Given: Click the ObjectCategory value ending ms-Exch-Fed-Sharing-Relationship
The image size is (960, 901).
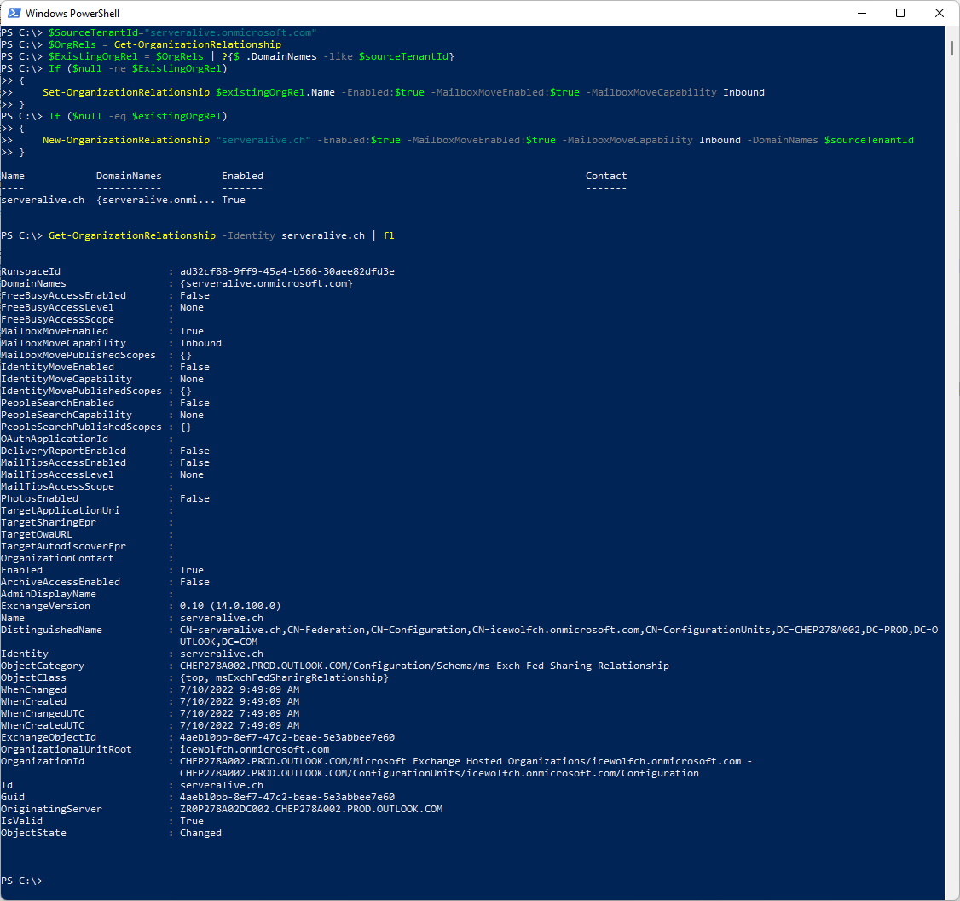Looking at the screenshot, I should [x=425, y=666].
